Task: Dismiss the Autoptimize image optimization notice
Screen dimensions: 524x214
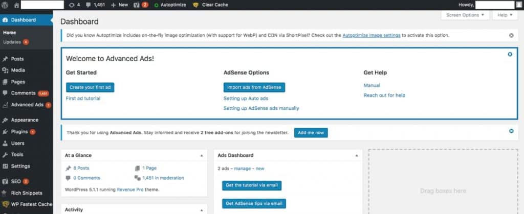Action: [511, 35]
